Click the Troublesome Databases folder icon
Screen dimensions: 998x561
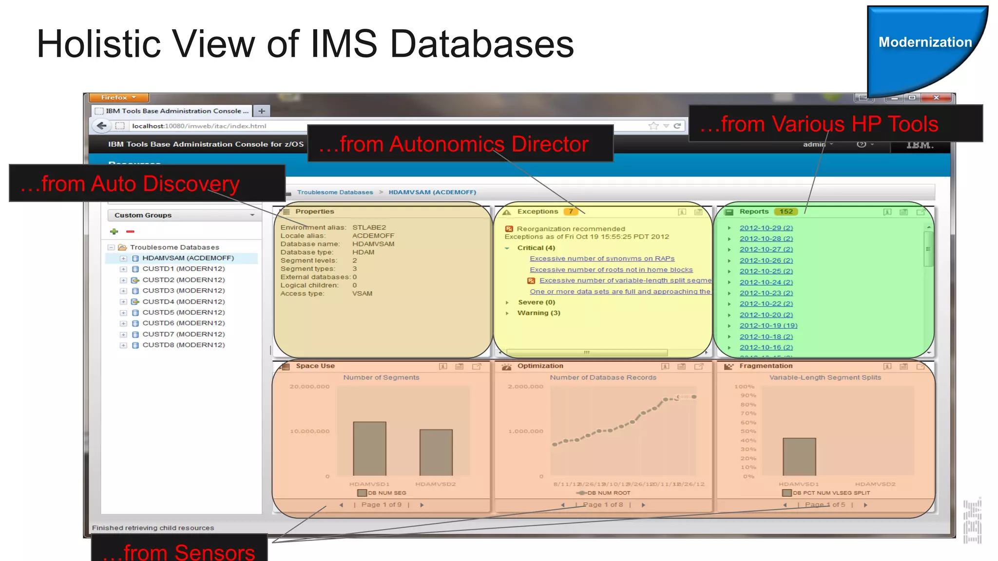point(122,247)
